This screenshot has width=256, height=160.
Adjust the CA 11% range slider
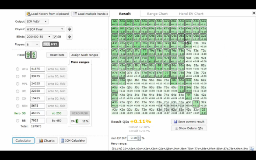tap(82, 121)
